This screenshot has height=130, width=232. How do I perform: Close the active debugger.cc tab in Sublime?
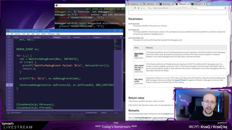69,38
